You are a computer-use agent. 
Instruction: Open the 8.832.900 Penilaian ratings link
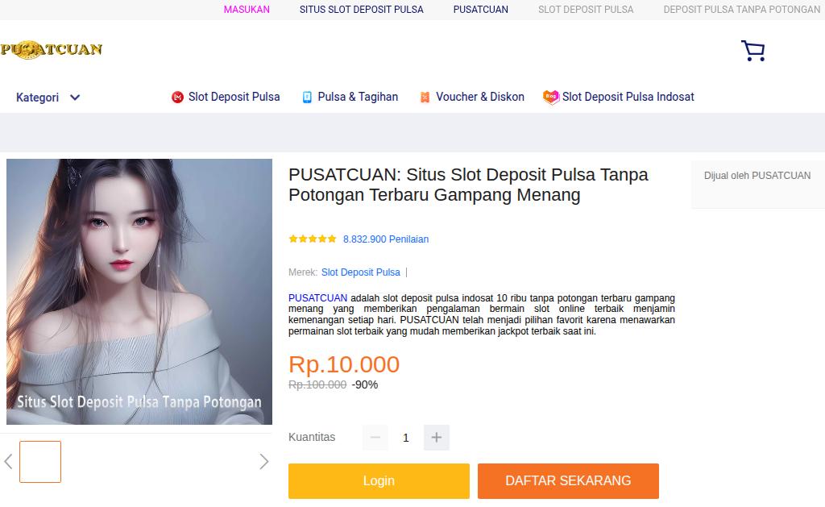point(386,239)
